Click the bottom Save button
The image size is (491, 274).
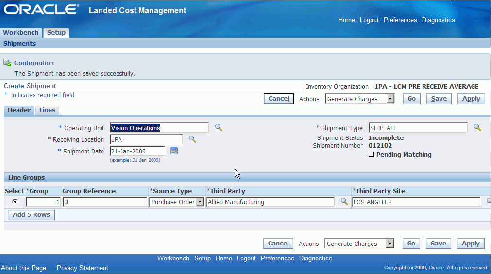click(439, 244)
